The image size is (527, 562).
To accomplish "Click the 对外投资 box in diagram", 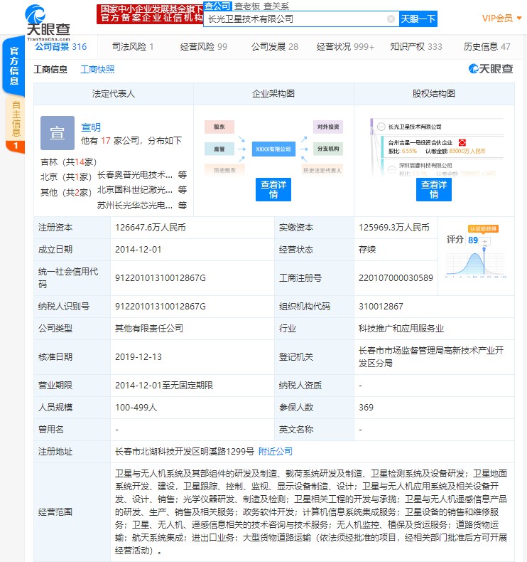I will coord(328,127).
